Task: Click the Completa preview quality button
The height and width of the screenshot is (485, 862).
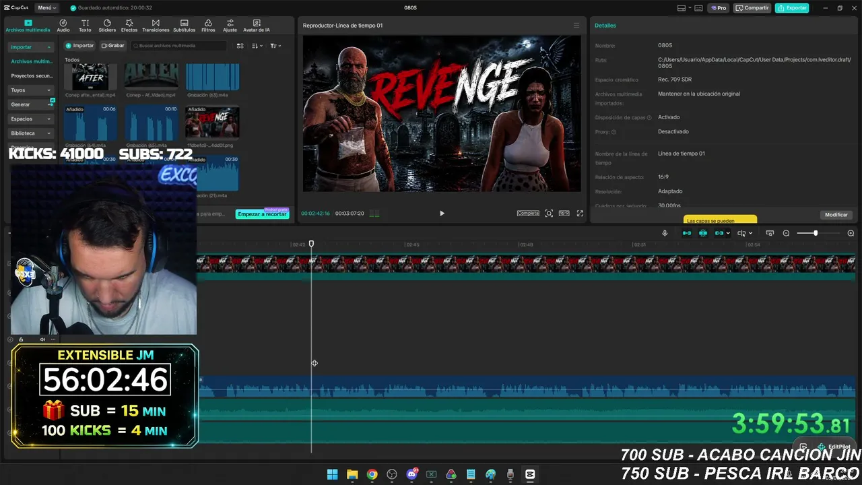Action: click(x=528, y=214)
